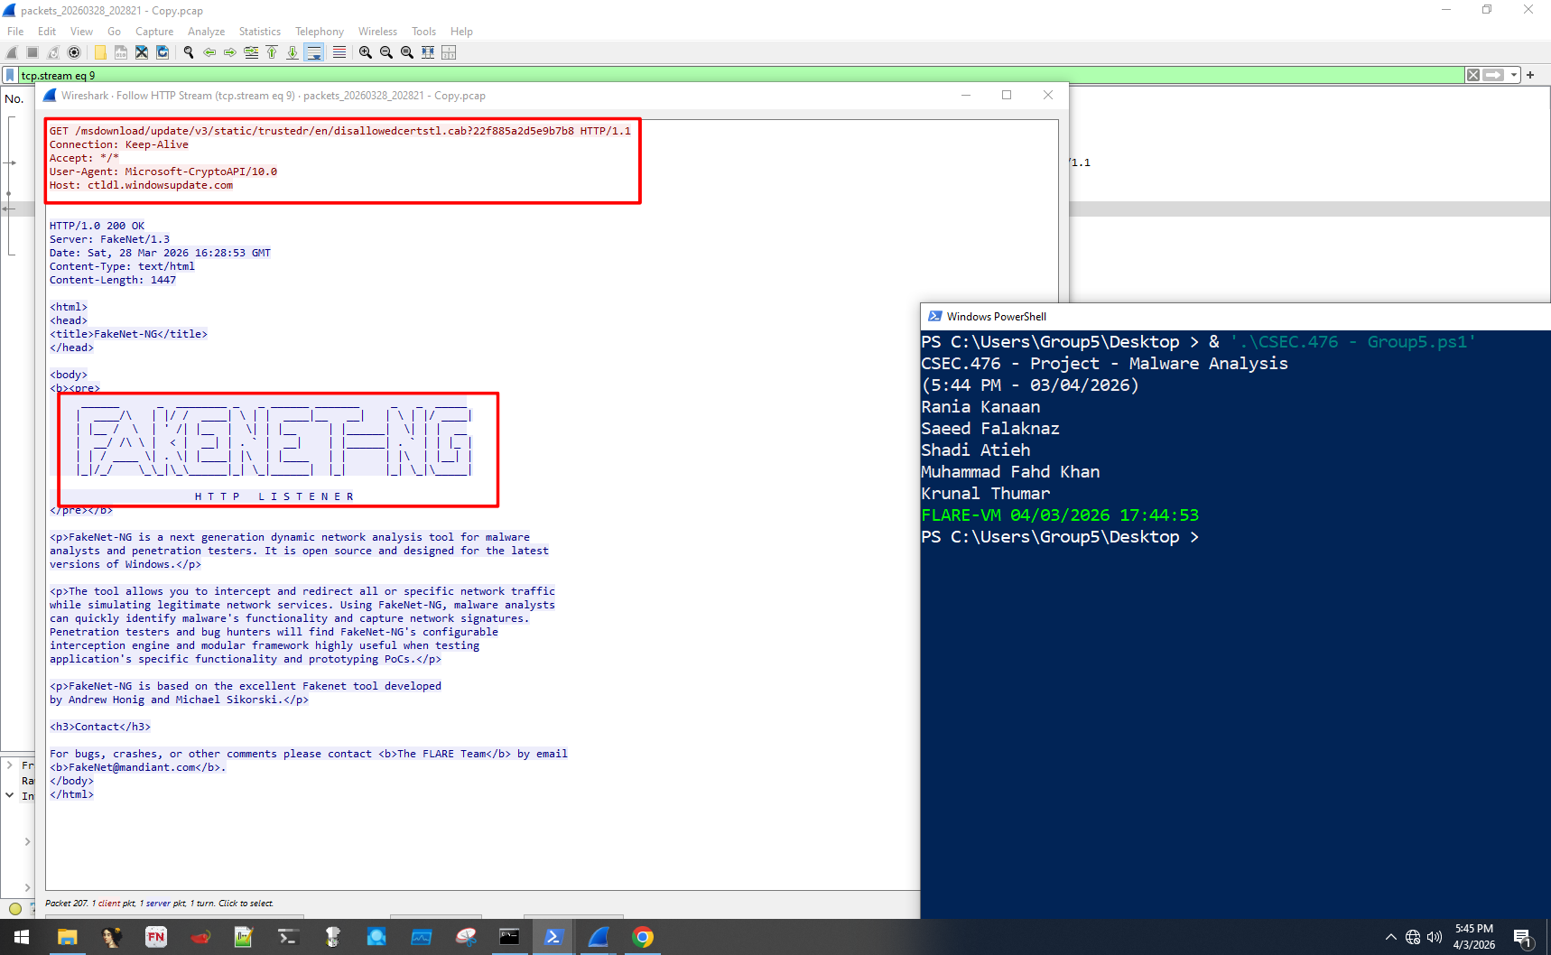The height and width of the screenshot is (955, 1551).
Task: Open the Telephony menu
Action: click(319, 31)
